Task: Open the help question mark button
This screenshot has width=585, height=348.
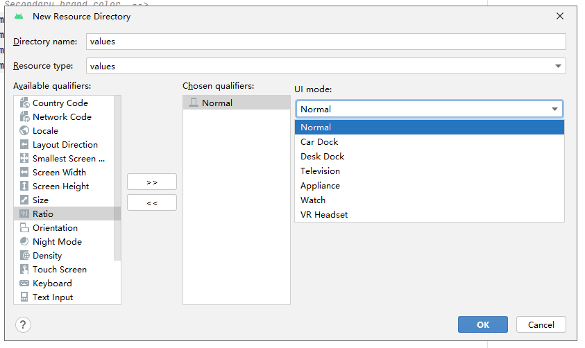Action: click(x=23, y=325)
